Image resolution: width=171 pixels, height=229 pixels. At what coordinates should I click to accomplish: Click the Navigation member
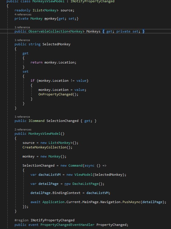pos(110,202)
